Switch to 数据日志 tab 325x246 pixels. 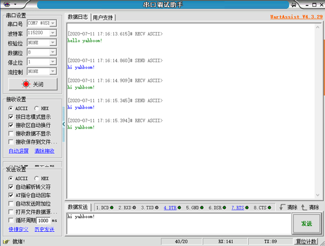pos(78,17)
